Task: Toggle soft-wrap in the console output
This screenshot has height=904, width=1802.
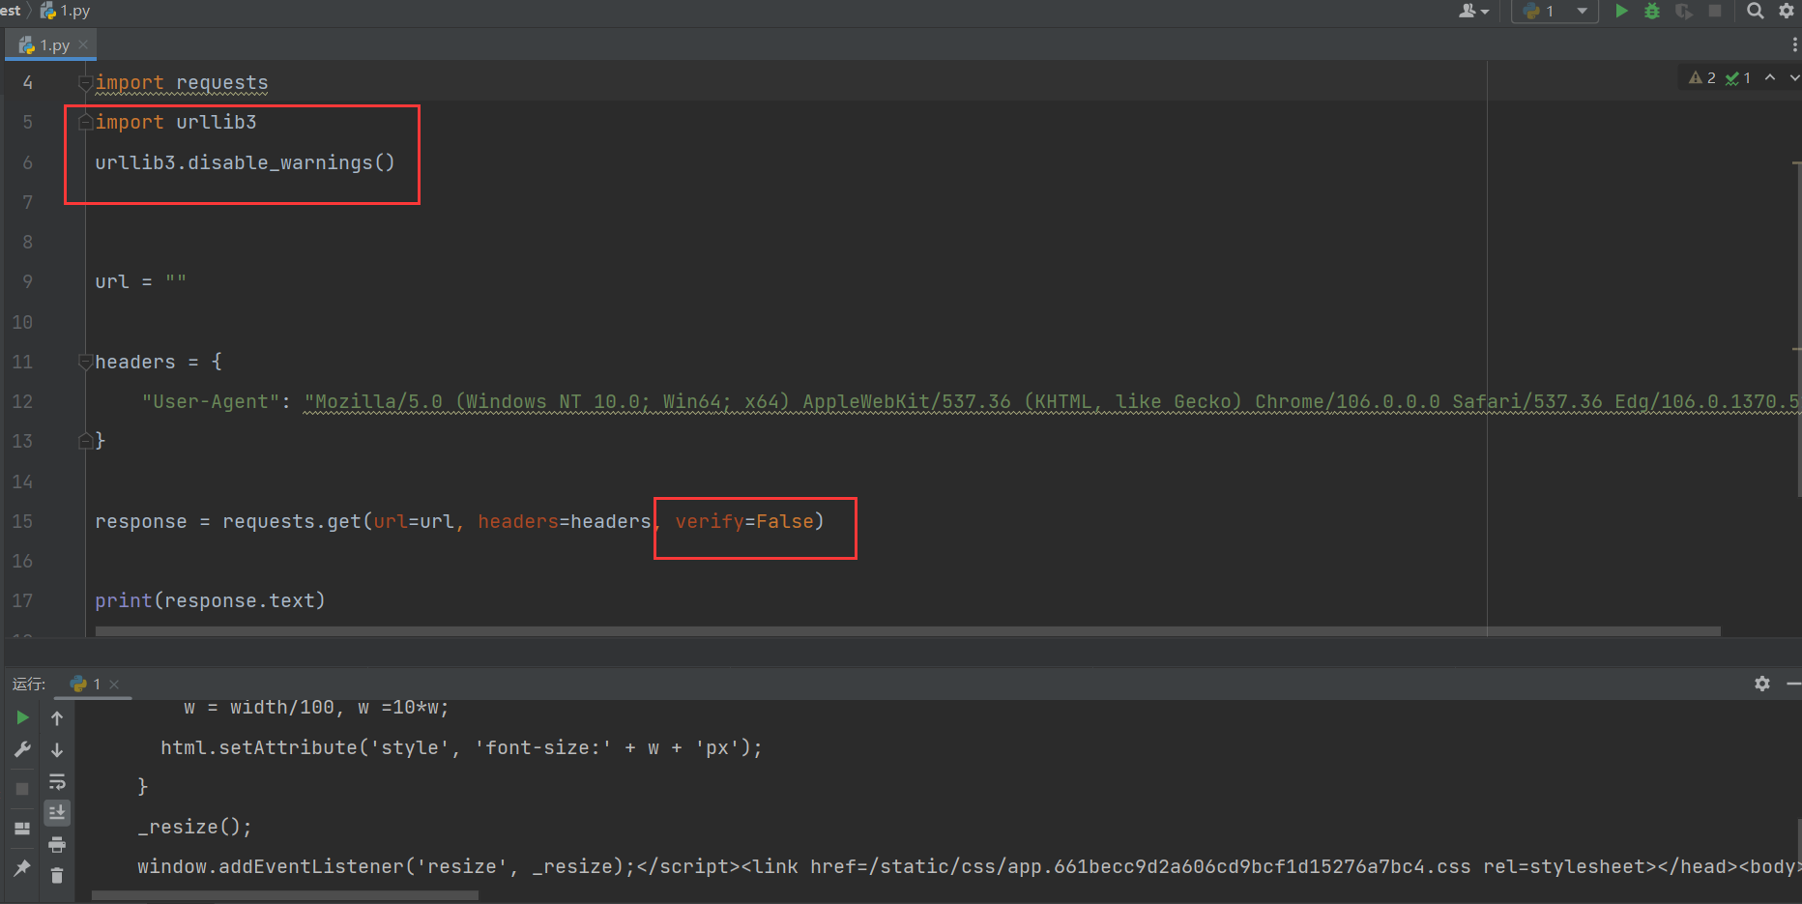Action: (x=57, y=781)
